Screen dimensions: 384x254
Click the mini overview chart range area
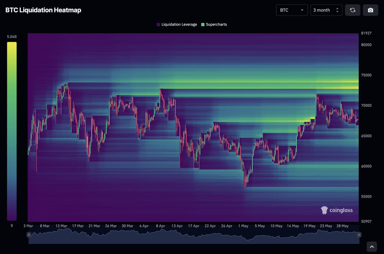tap(194, 236)
